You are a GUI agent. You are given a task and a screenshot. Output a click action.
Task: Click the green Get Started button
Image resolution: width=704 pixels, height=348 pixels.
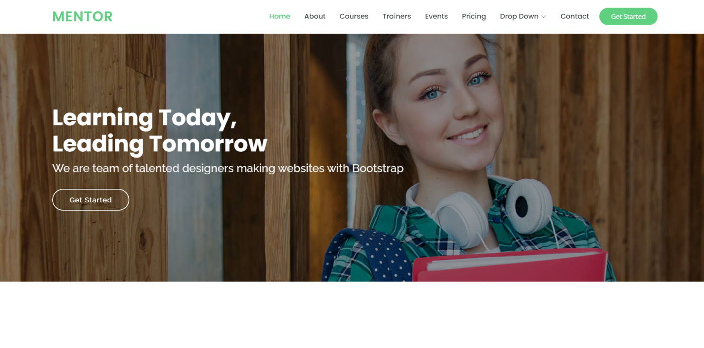coord(628,17)
